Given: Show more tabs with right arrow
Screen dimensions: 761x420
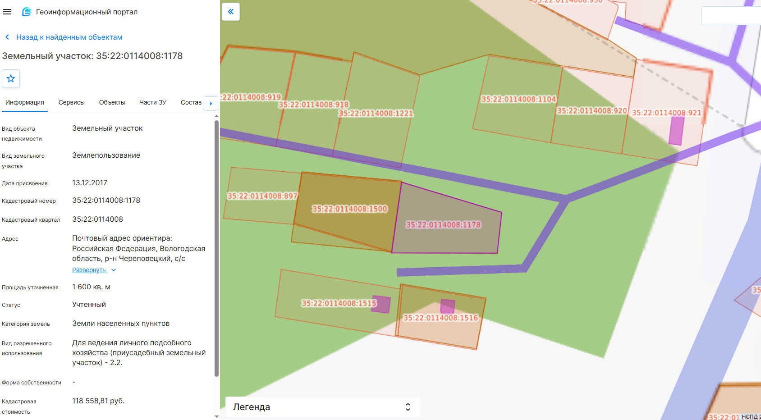Looking at the screenshot, I should 211,103.
